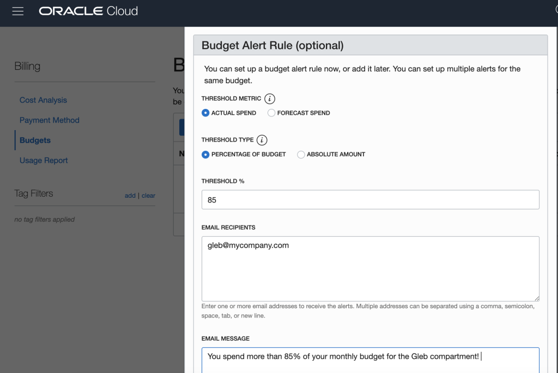Click inside the Email Recipients text area
This screenshot has width=558, height=373.
pos(370,268)
